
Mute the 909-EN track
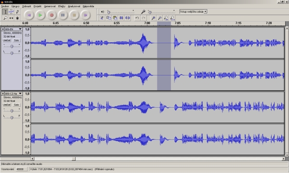coord(7,40)
